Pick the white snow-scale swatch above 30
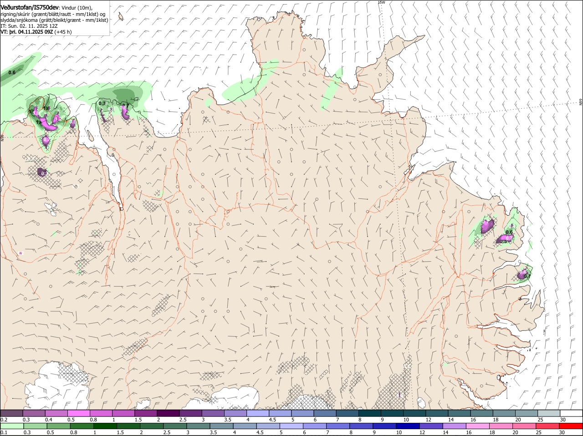The height and width of the screenshot is (436, 583). 571,413
